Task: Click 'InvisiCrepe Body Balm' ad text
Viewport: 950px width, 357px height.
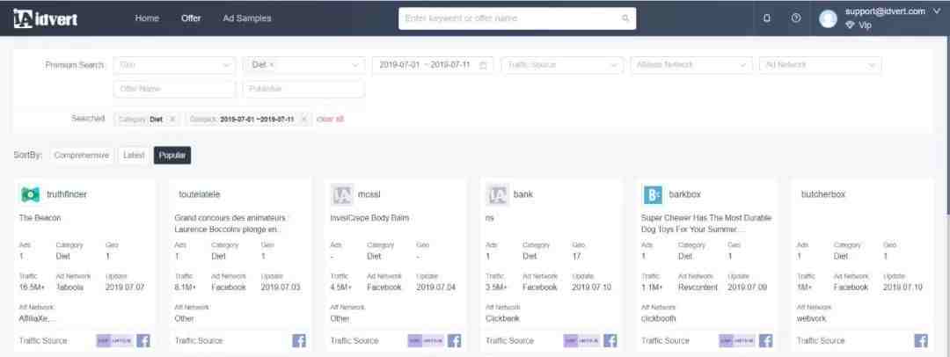Action: tap(369, 218)
